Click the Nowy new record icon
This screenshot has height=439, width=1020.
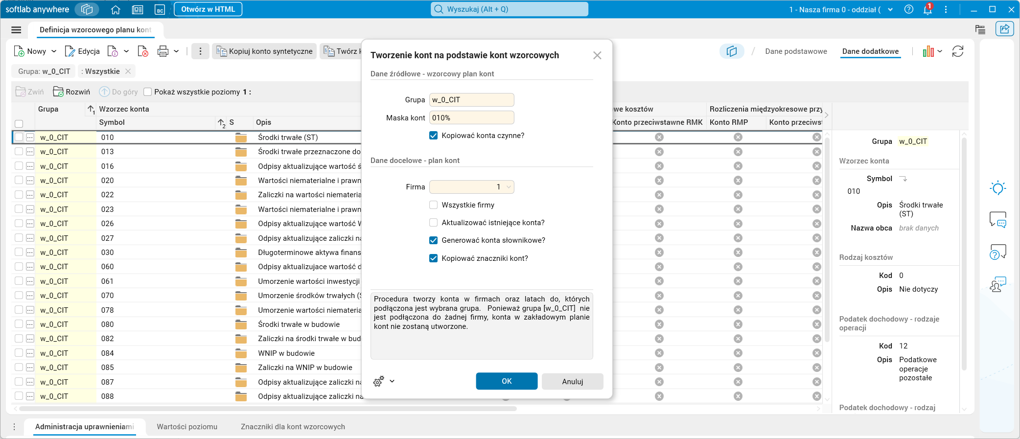click(19, 51)
